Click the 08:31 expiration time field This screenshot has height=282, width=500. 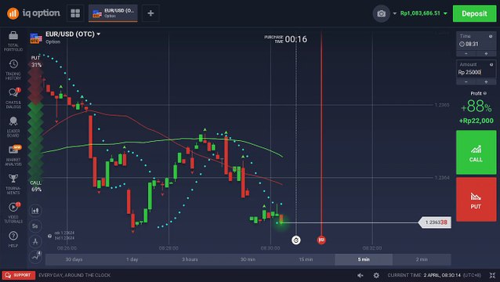pos(476,44)
